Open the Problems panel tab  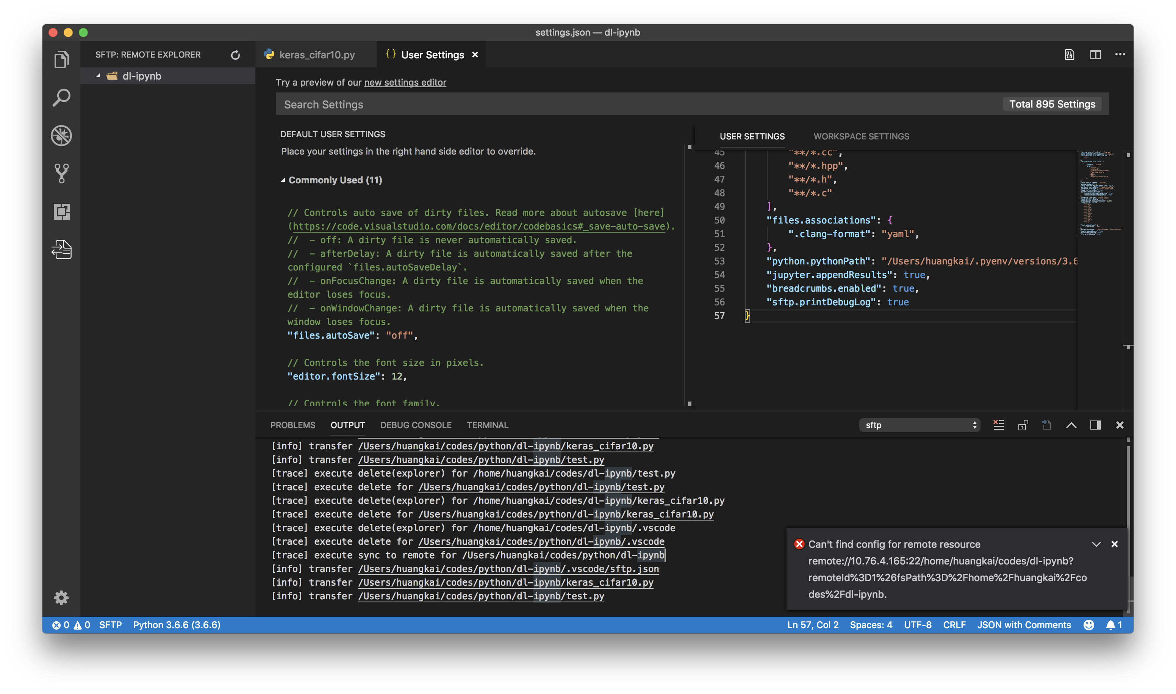[x=293, y=425]
